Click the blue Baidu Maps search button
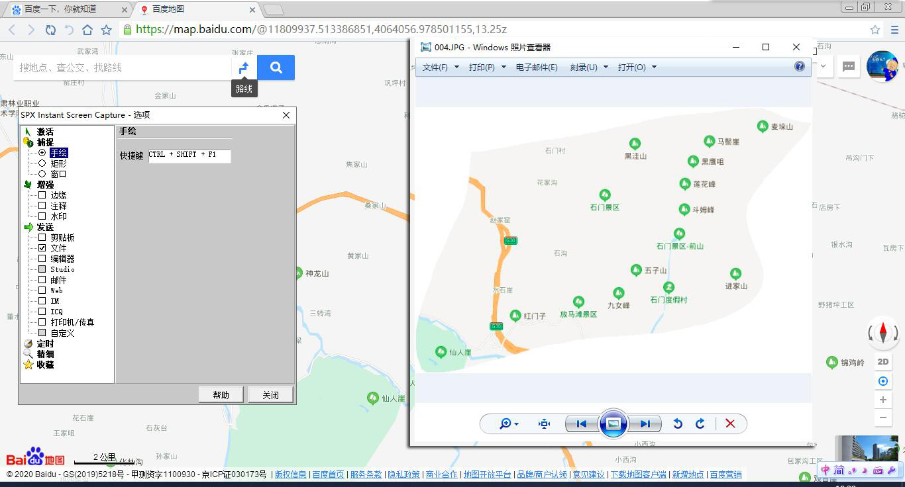Screen dimensions: 905x487 click(276, 67)
